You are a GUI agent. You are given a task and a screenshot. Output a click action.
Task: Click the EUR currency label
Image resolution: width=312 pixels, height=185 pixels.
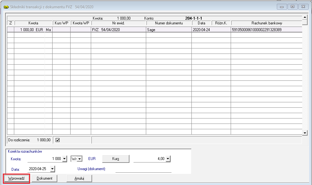tap(92, 159)
